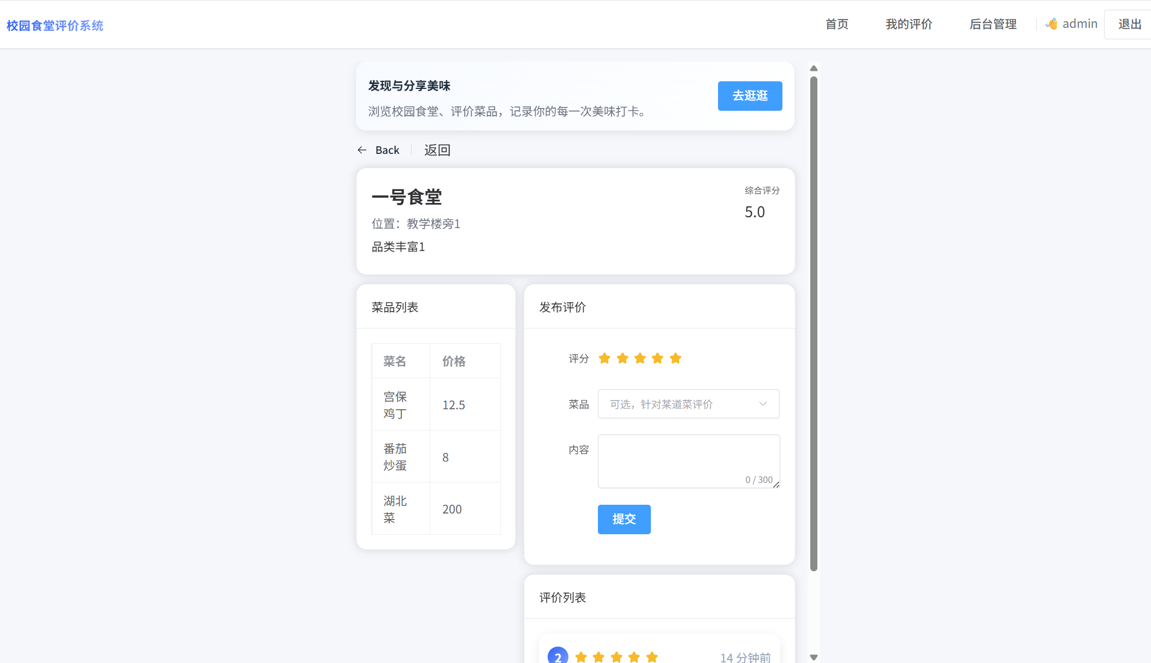The width and height of the screenshot is (1151, 663).
Task: Click the page vertical scrollbar thumb
Action: (814, 324)
